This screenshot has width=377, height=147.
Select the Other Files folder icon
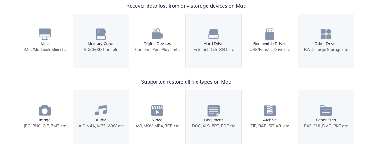[326, 110]
